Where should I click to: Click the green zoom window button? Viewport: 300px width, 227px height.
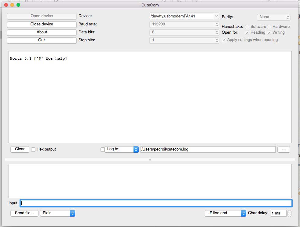coord(18,5)
